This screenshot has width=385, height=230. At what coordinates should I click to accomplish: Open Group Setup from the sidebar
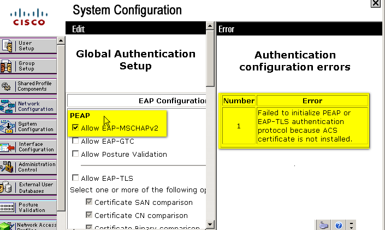28,66
